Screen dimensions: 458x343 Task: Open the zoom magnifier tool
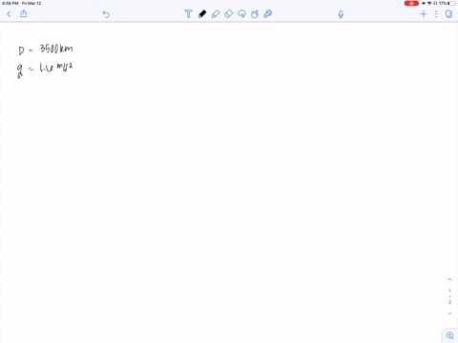pyautogui.click(x=450, y=335)
